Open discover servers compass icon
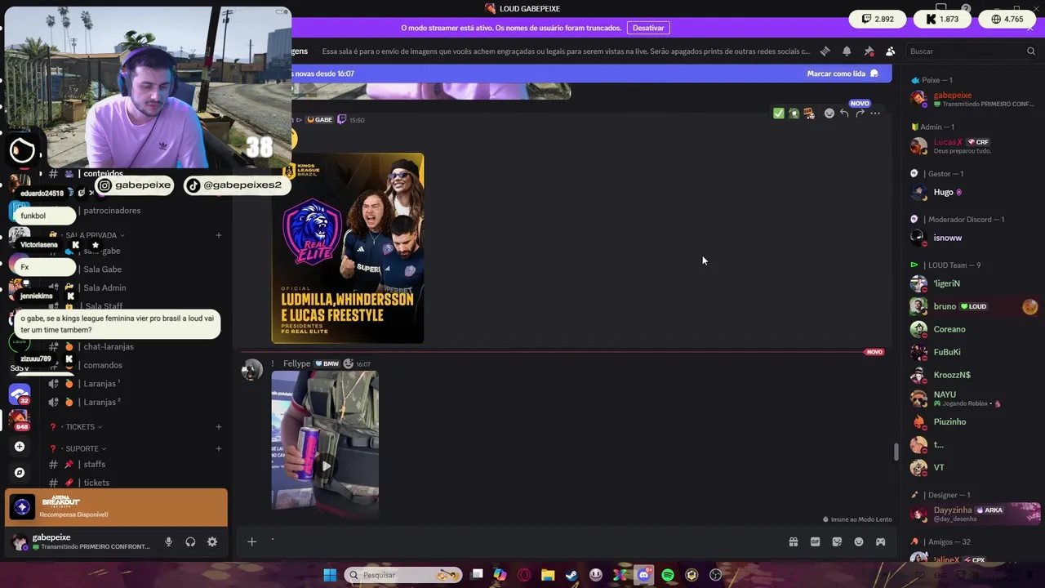 tap(20, 472)
